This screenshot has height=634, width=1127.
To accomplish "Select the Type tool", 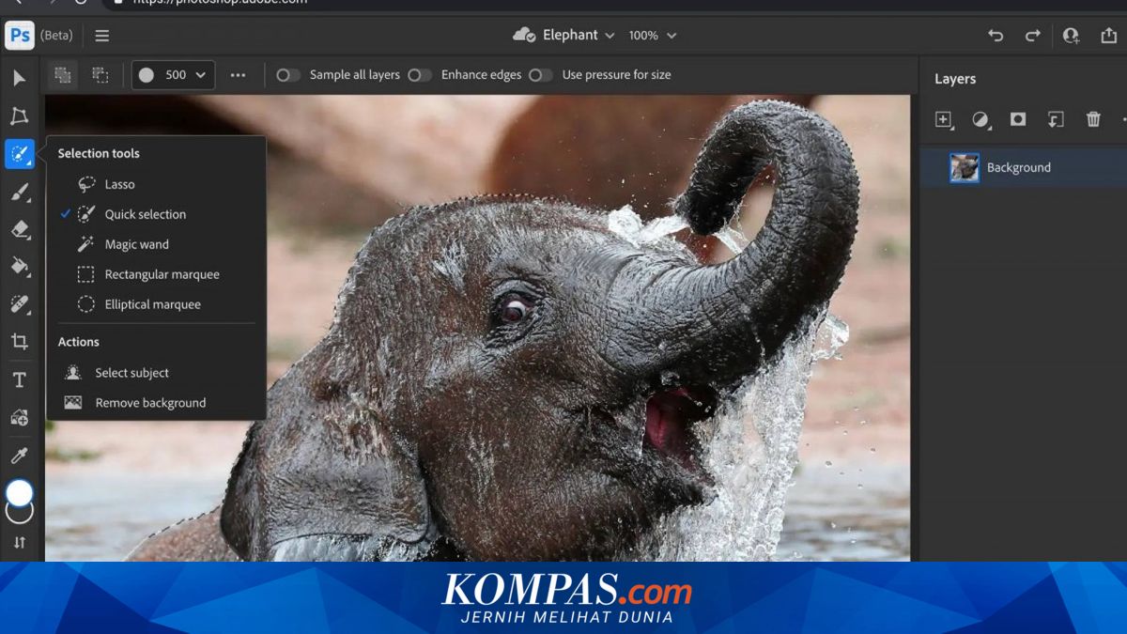I will pos(19,380).
